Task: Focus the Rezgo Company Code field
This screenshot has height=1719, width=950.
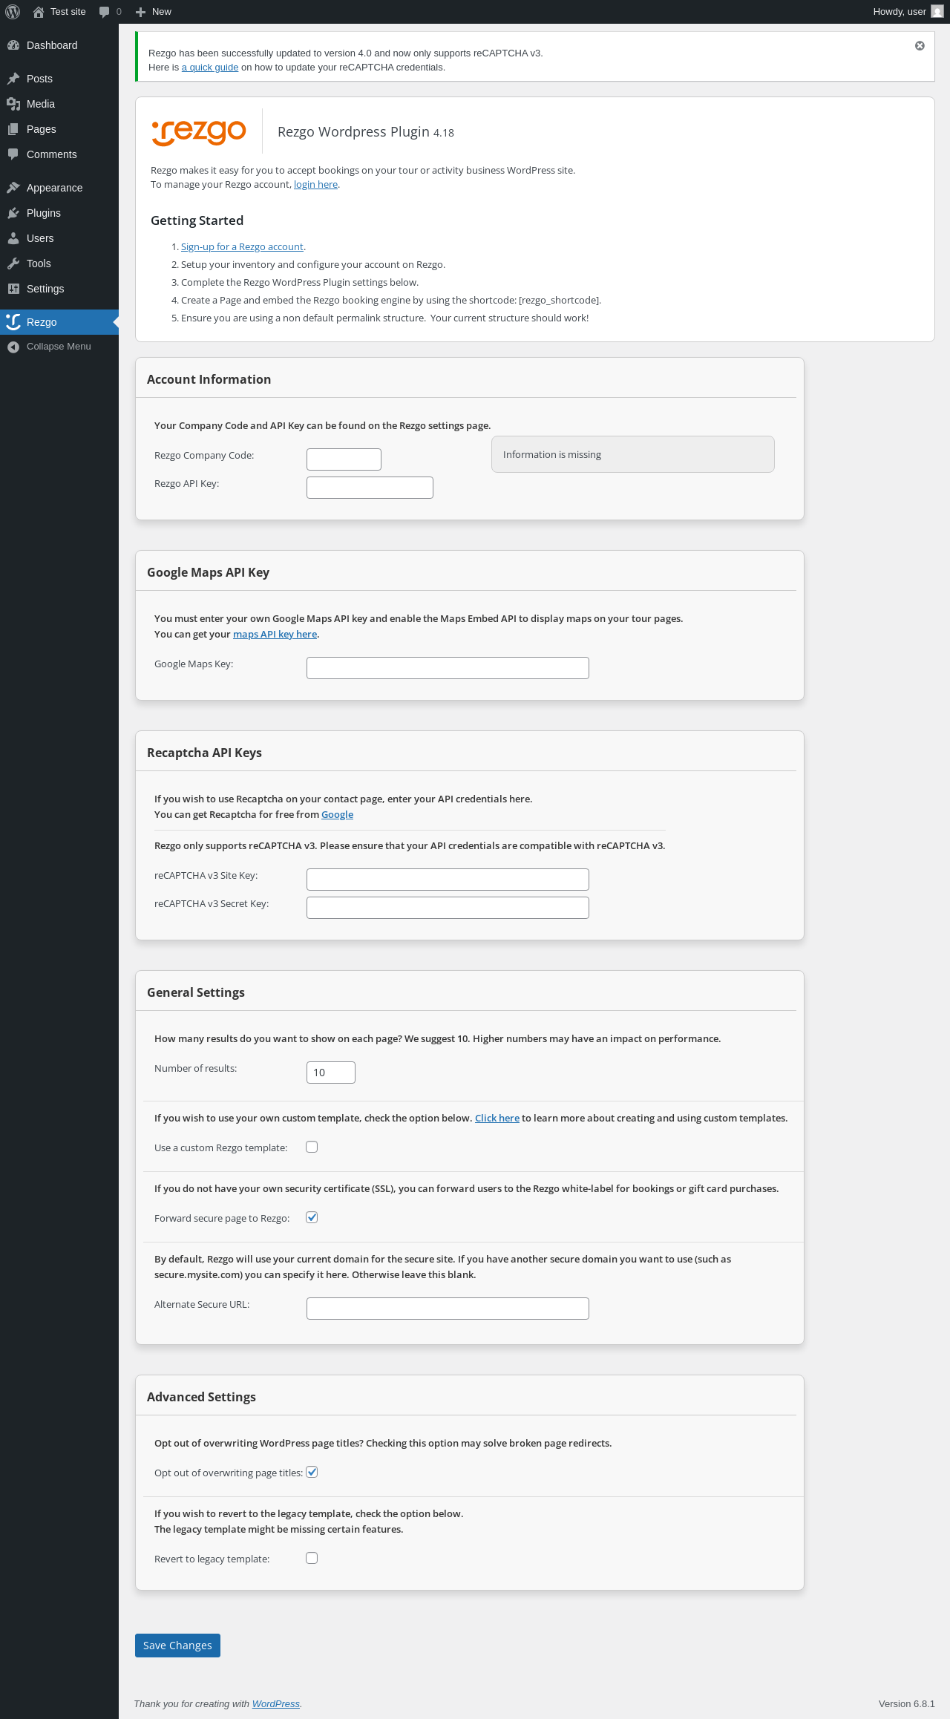Action: pyautogui.click(x=344, y=459)
